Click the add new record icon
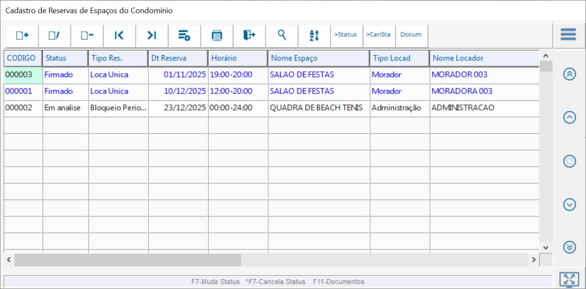This screenshot has height=289, width=586. tap(22, 36)
